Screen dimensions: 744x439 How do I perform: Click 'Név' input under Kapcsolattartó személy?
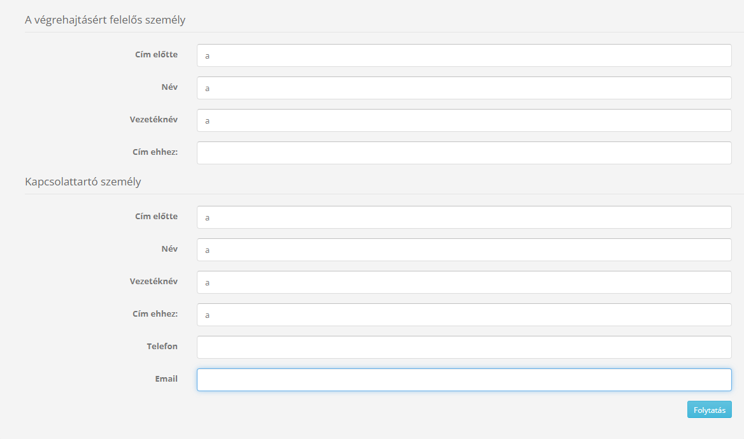[x=464, y=250]
